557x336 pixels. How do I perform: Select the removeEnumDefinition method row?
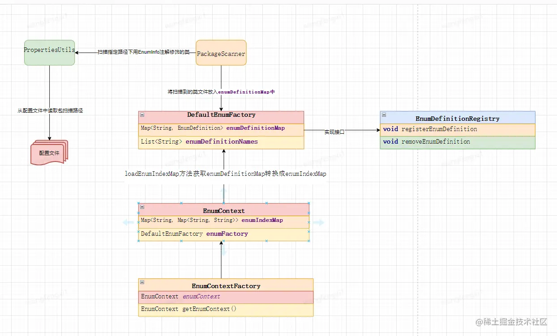(x=458, y=142)
